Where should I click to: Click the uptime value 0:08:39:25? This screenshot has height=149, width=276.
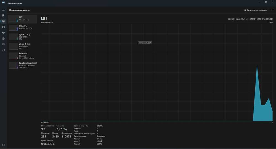coord(48,144)
